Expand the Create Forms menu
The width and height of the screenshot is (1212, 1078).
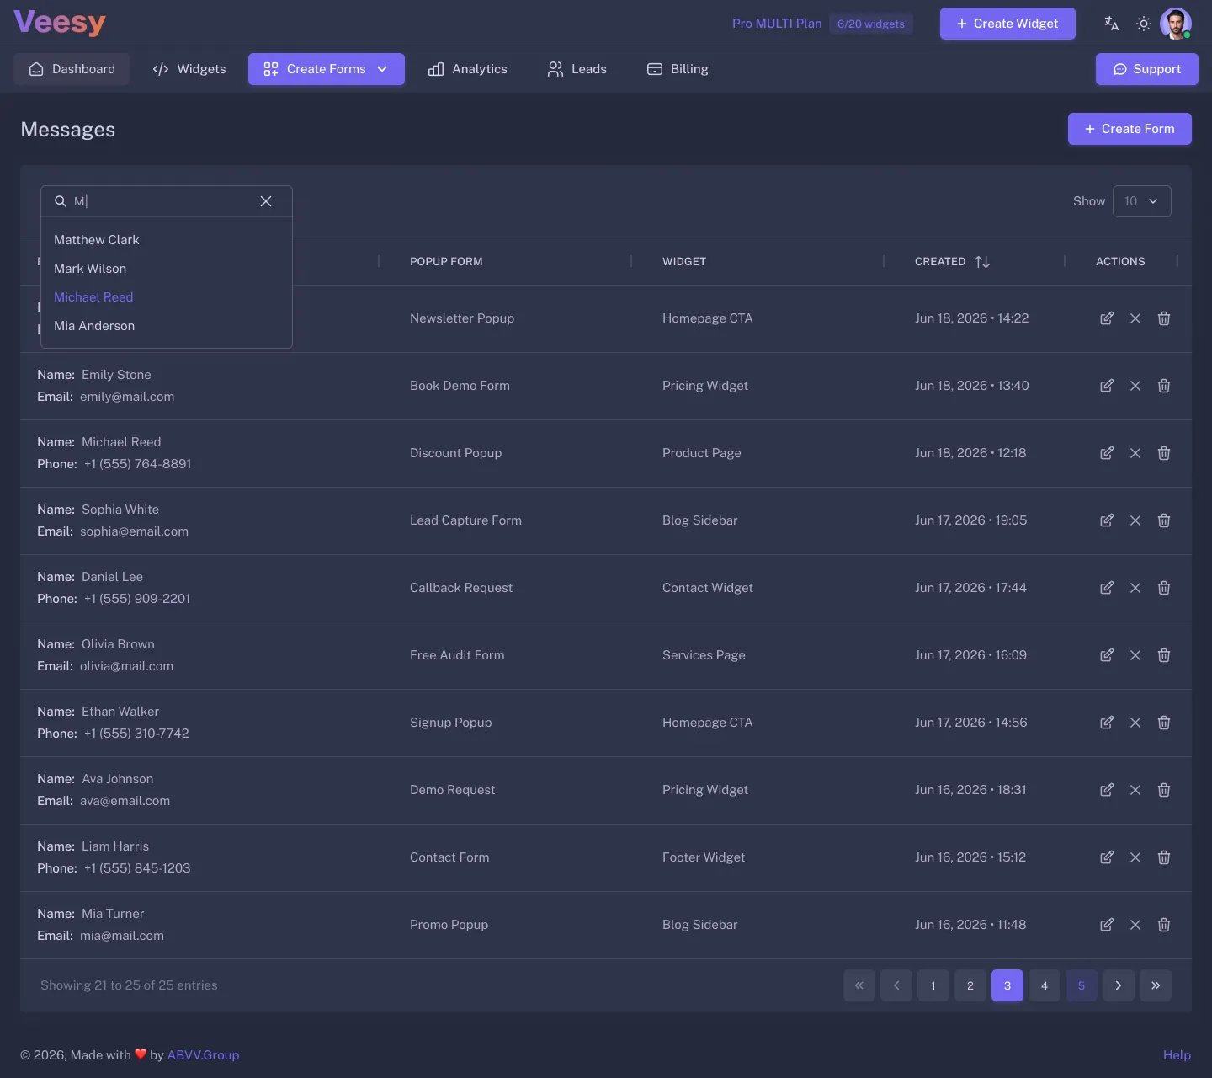327,69
